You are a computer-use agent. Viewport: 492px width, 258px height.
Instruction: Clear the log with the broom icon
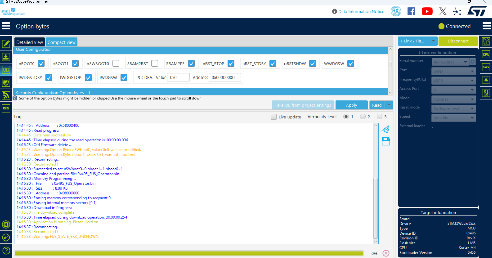click(x=386, y=129)
